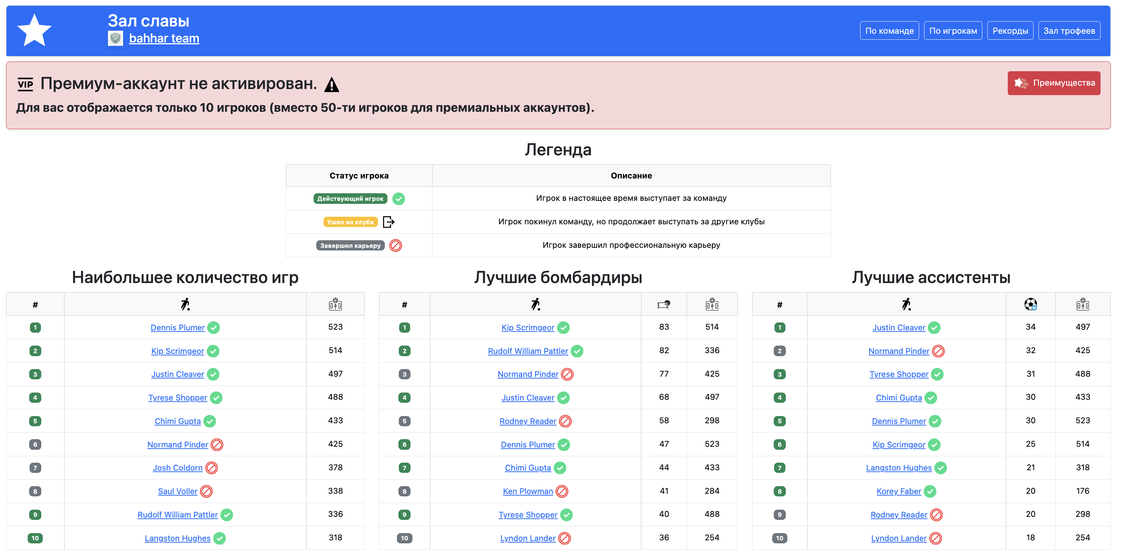Viewport: 1121px width, 557px height.
Task: Open the Зал трофеев section
Action: point(1069,30)
